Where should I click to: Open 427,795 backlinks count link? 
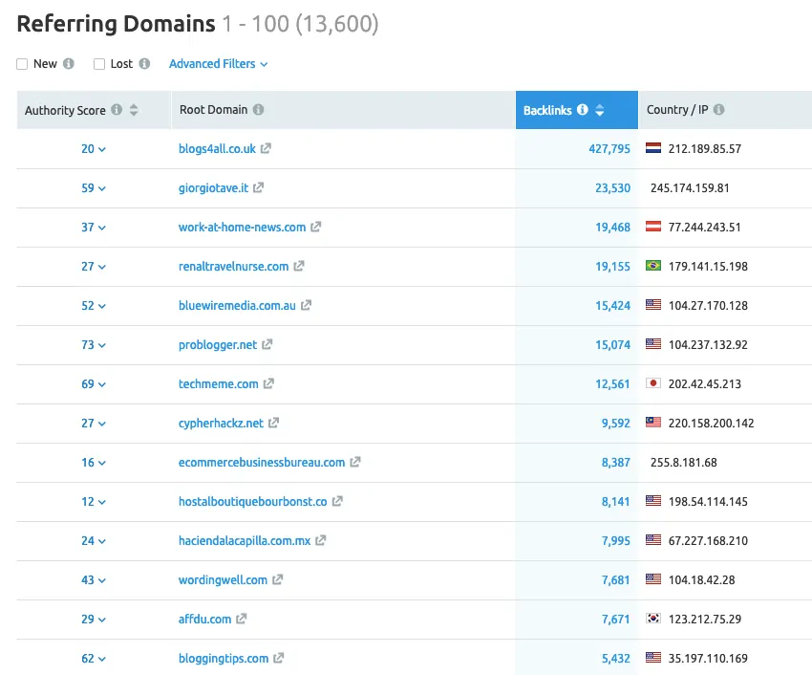click(609, 149)
